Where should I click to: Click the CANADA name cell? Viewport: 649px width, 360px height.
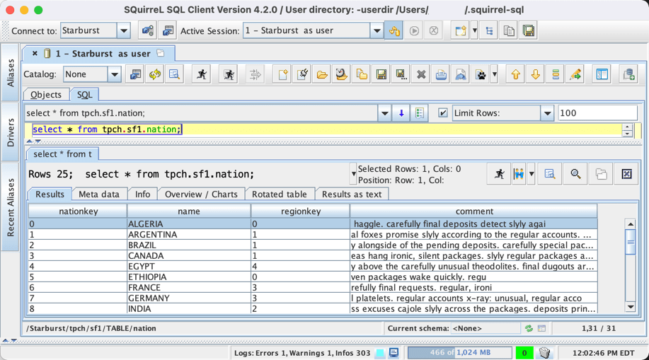189,256
